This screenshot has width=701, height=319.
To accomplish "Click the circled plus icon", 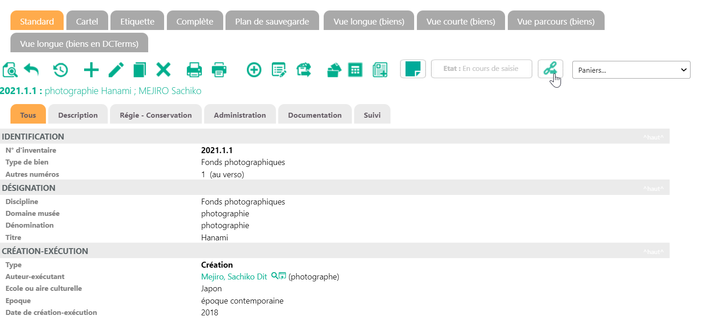I will point(254,70).
